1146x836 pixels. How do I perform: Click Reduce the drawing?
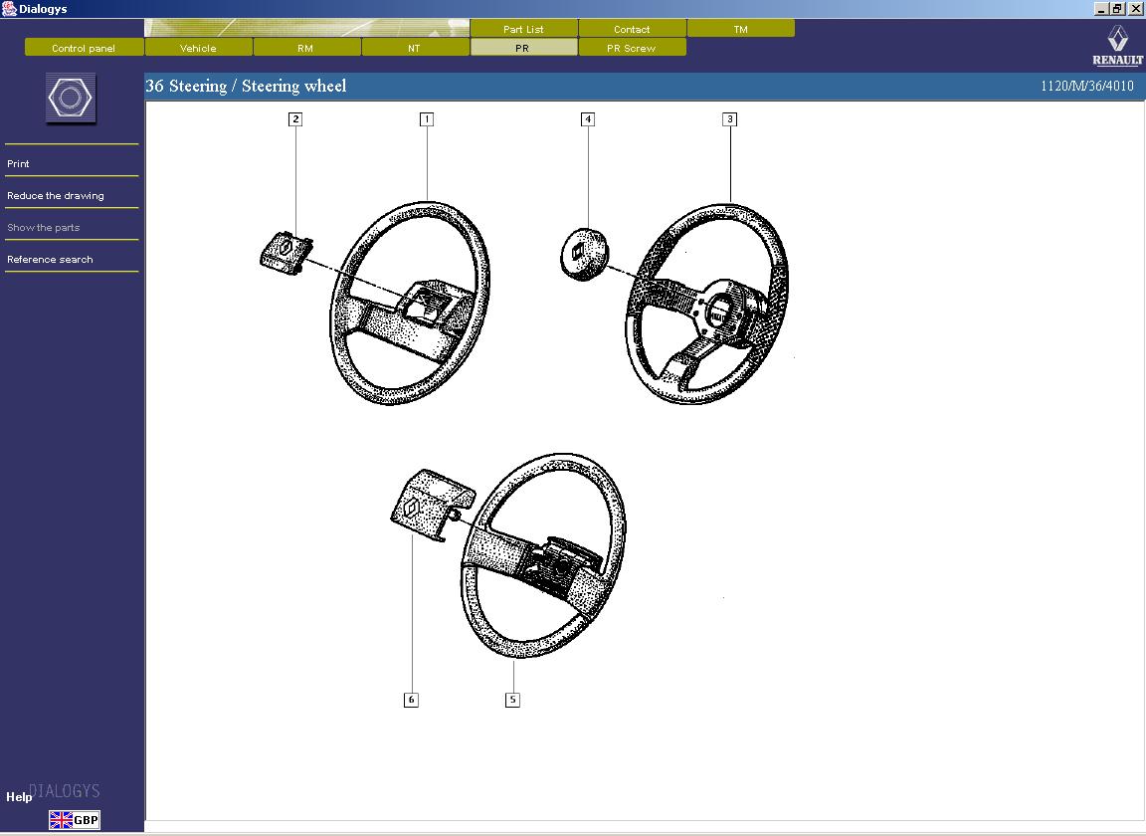click(56, 195)
